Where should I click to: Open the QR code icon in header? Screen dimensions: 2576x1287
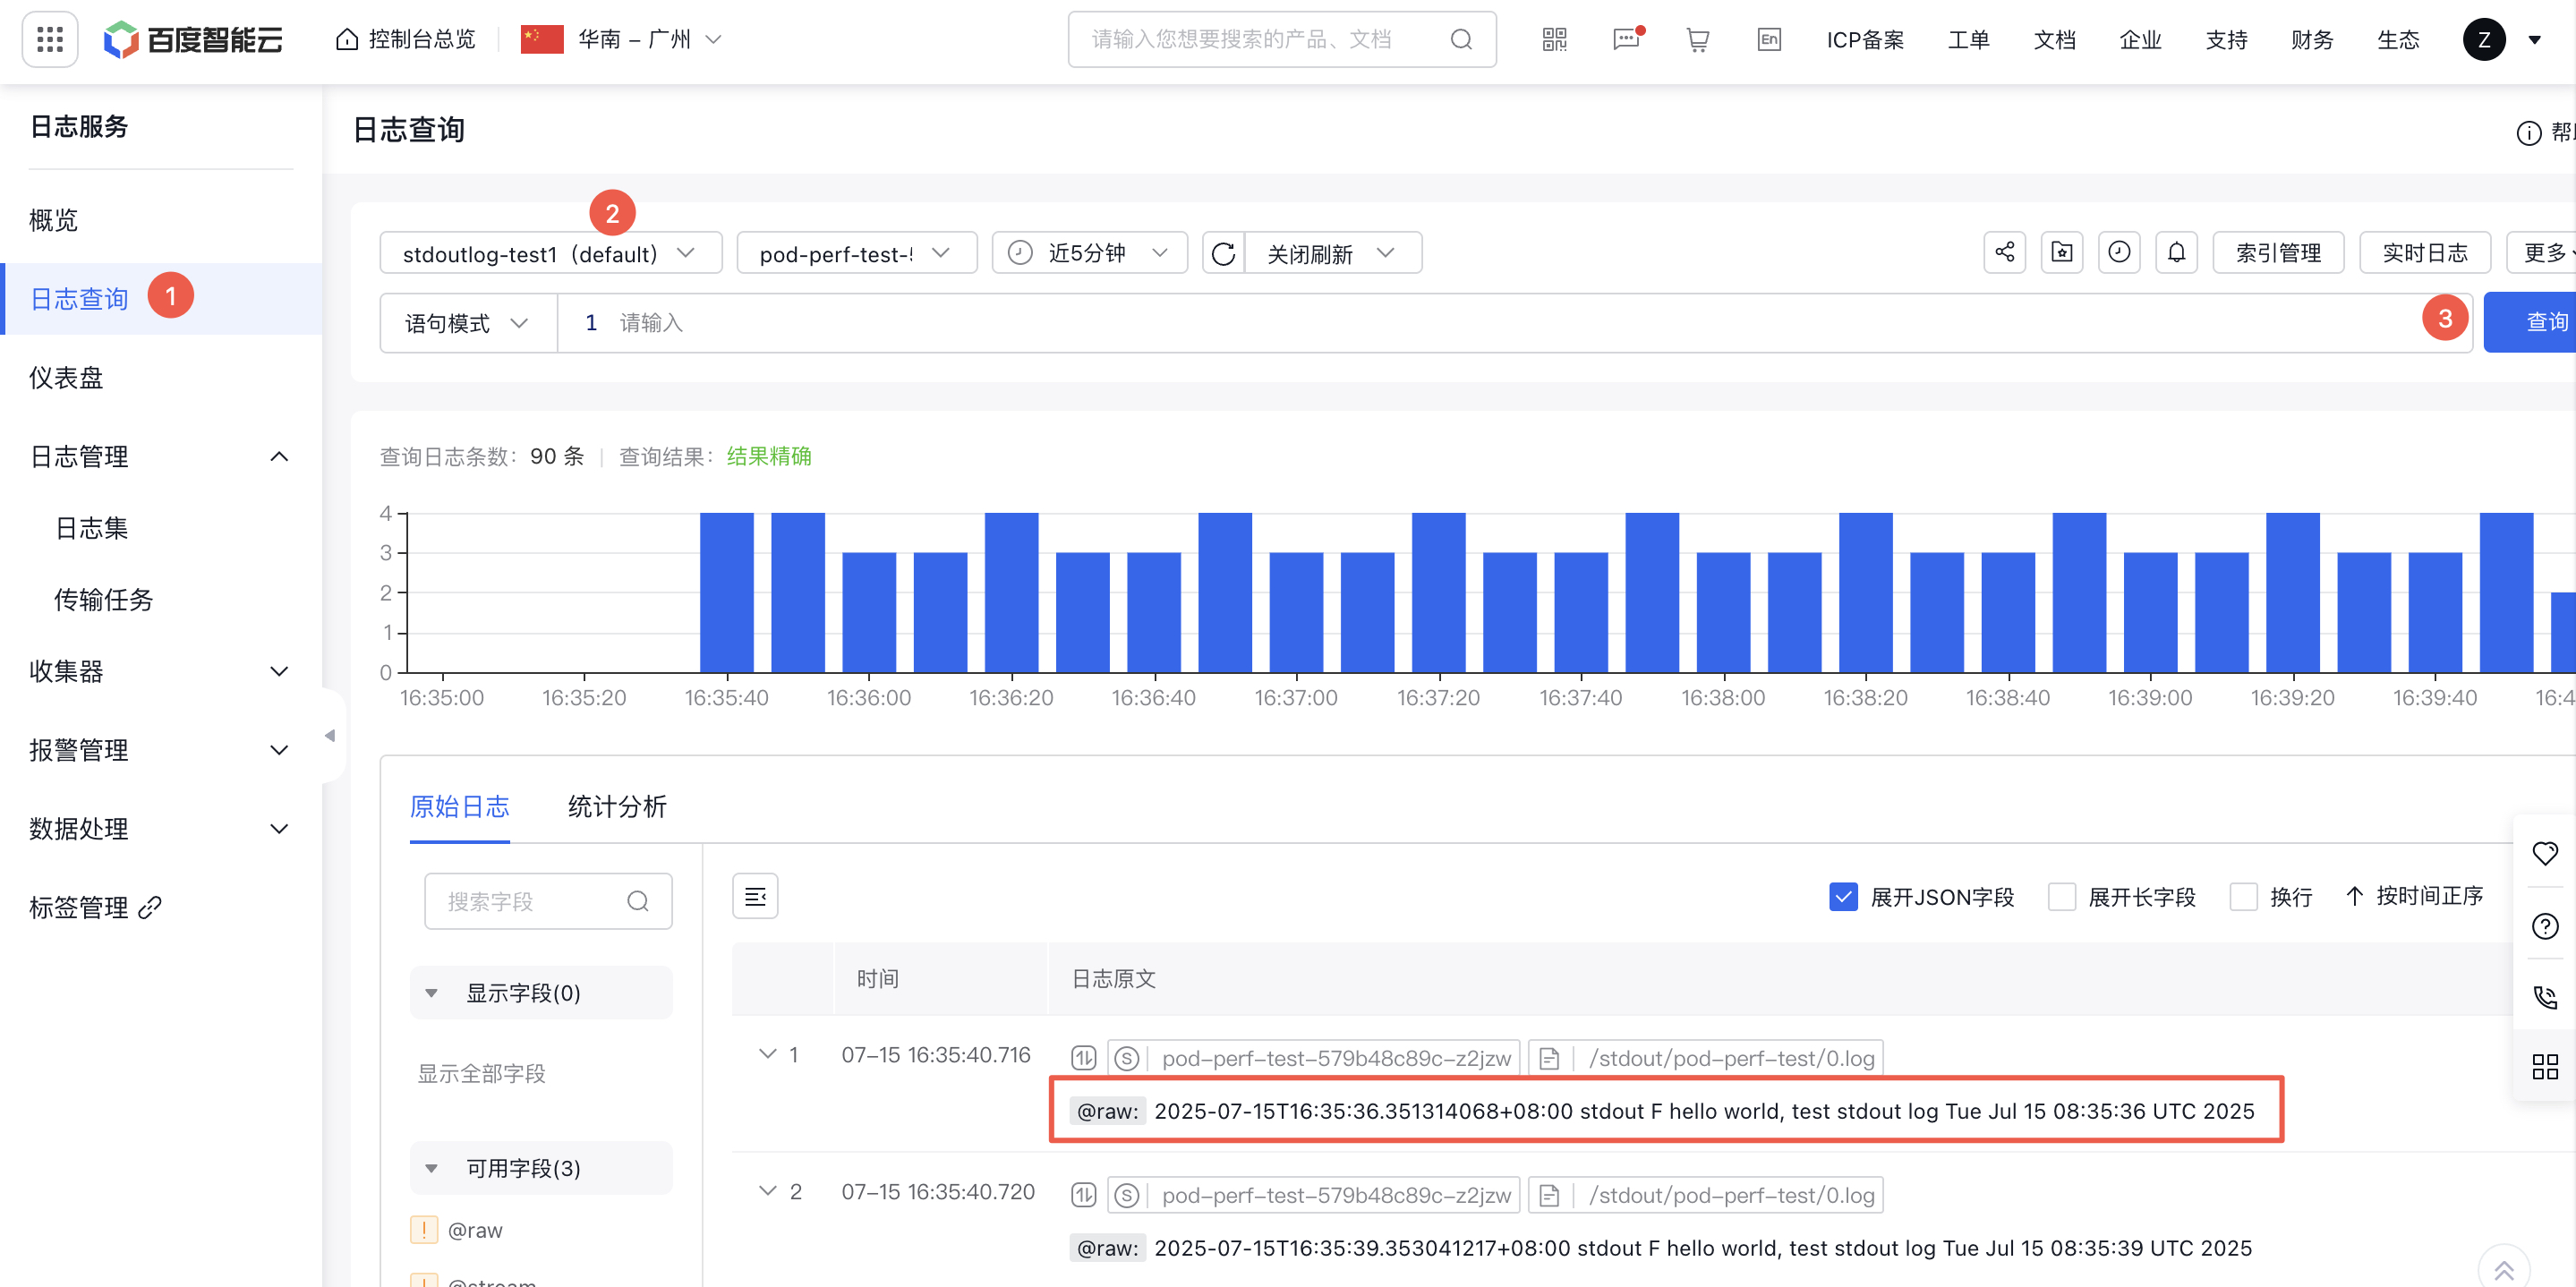1554,40
